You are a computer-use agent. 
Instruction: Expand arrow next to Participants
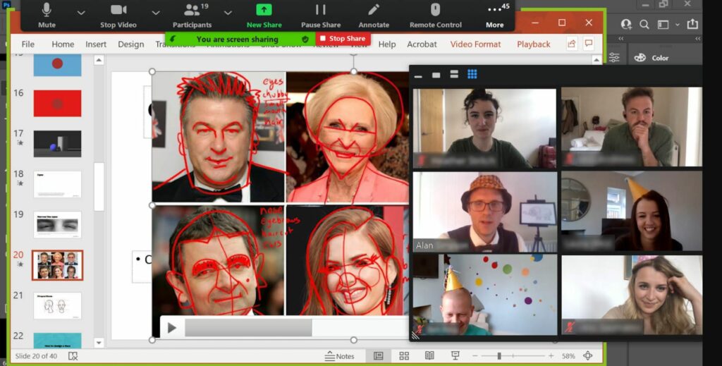228,13
